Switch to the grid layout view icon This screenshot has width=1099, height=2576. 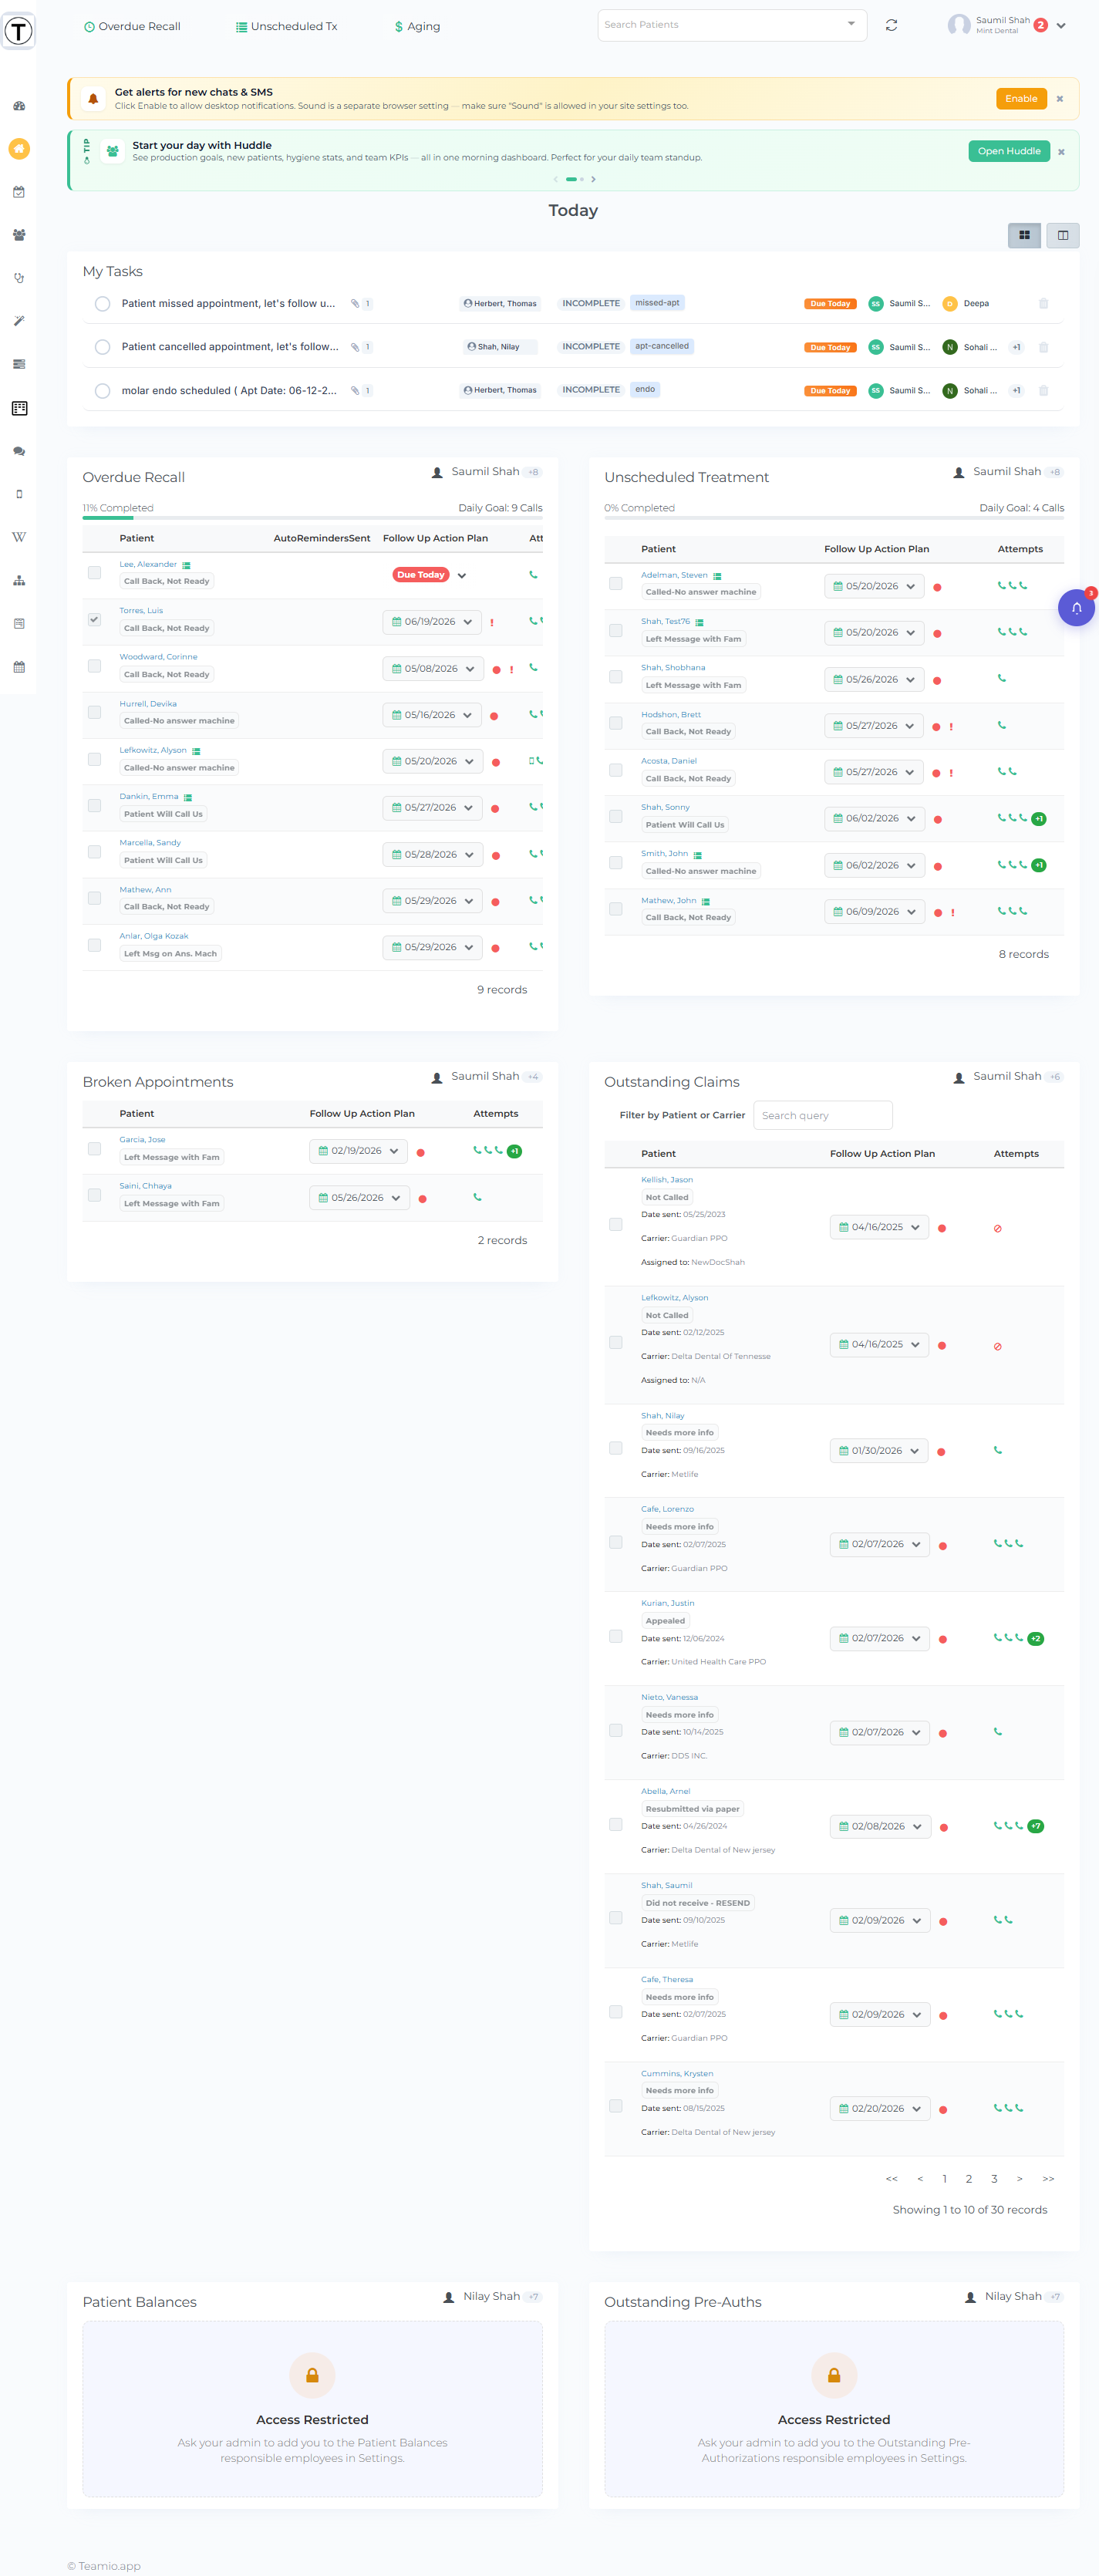[1024, 235]
